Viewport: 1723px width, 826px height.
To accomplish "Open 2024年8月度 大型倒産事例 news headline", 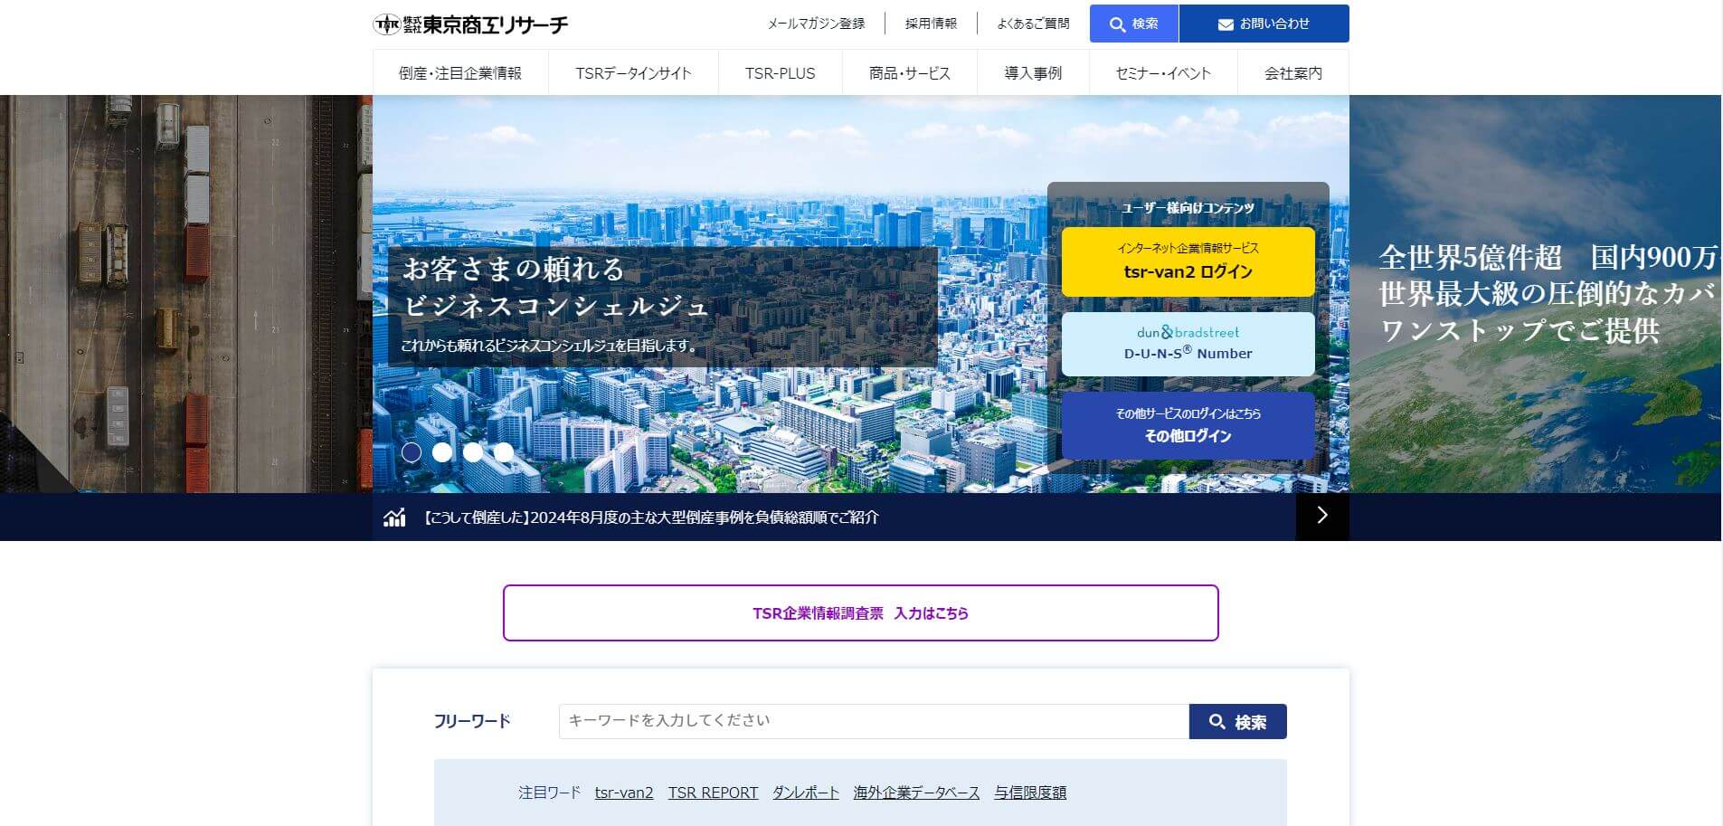I will [x=650, y=517].
